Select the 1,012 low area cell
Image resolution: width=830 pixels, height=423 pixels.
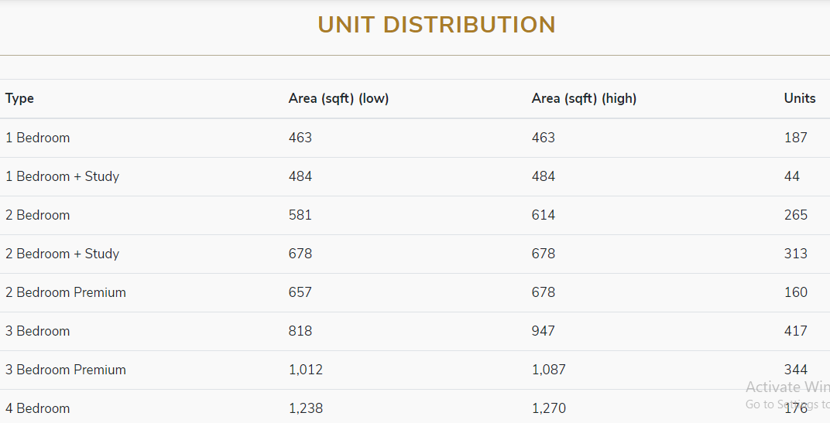click(x=305, y=370)
